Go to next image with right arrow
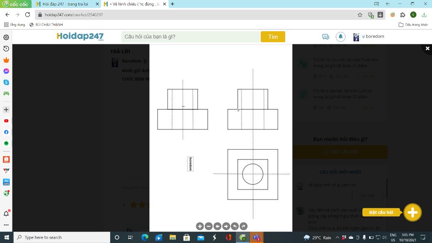The image size is (432, 243). pyautogui.click(x=226, y=226)
